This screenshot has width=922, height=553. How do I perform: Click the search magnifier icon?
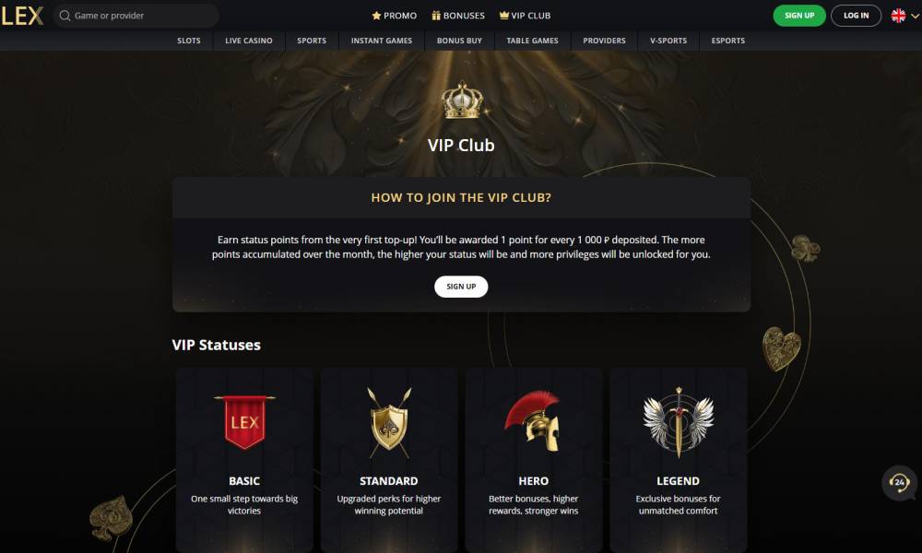click(65, 16)
